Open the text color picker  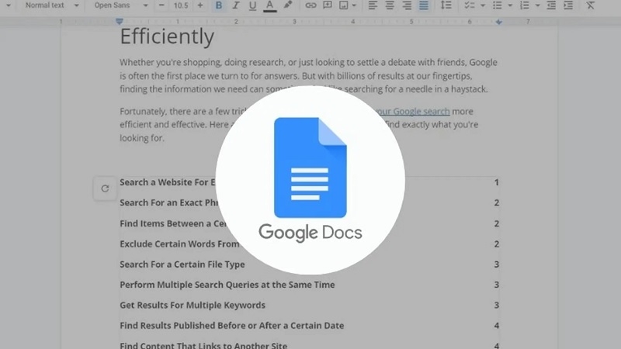tap(269, 5)
